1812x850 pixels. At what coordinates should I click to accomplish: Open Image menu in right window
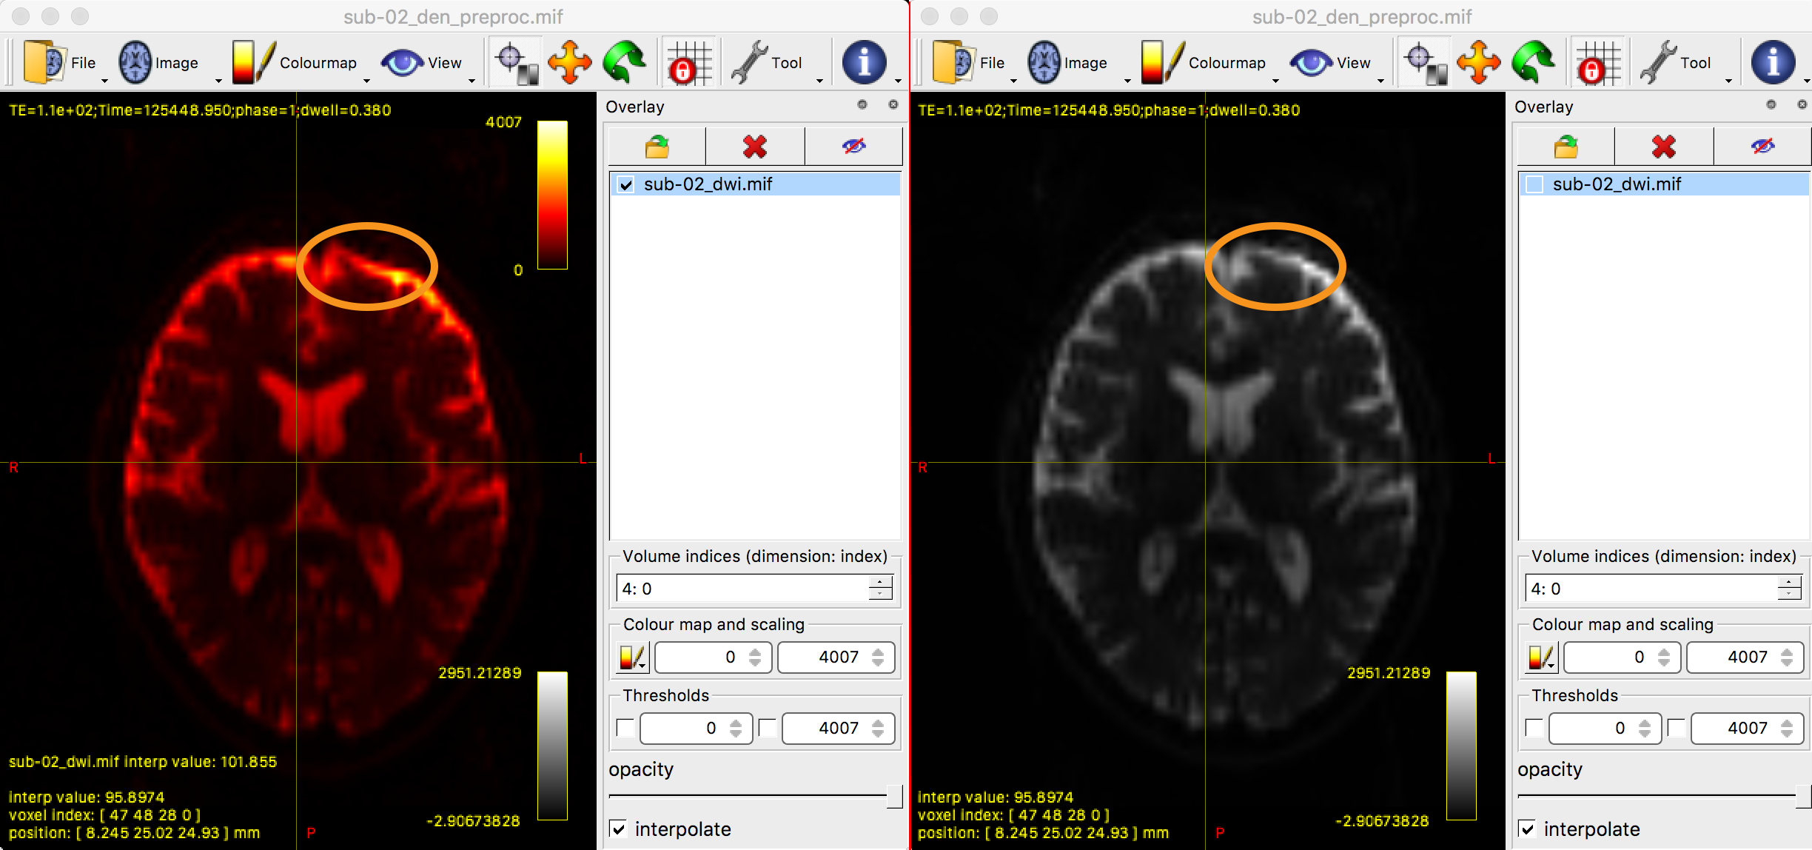pyautogui.click(x=1078, y=62)
